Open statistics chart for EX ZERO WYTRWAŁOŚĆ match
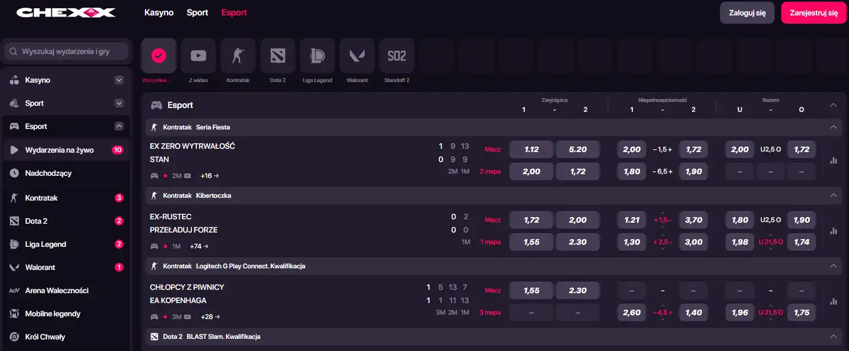 [x=833, y=160]
